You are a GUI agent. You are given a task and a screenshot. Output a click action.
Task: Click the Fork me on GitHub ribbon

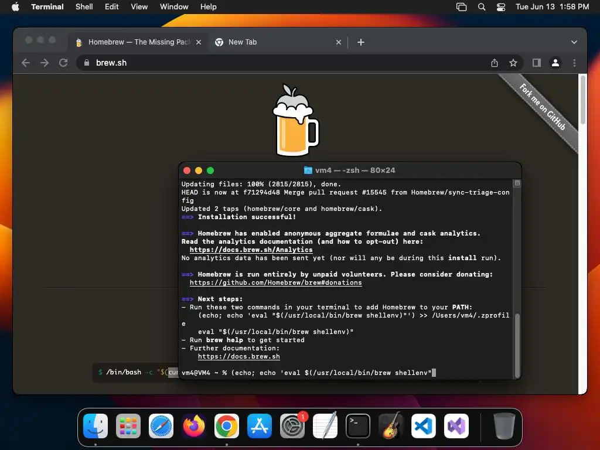pos(541,107)
